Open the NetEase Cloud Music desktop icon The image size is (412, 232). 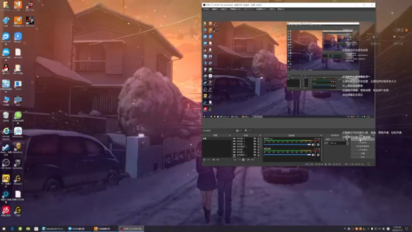6,211
